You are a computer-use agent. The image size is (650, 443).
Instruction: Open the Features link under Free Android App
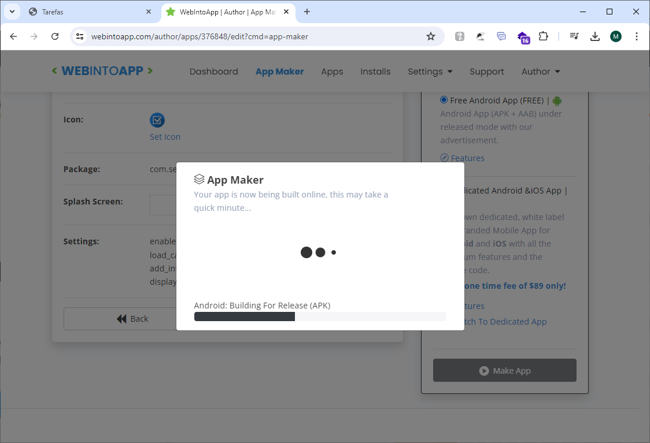point(462,158)
